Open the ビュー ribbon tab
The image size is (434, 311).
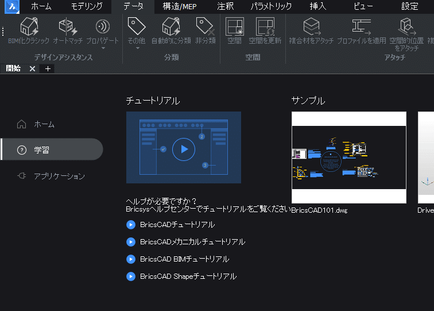coord(363,6)
